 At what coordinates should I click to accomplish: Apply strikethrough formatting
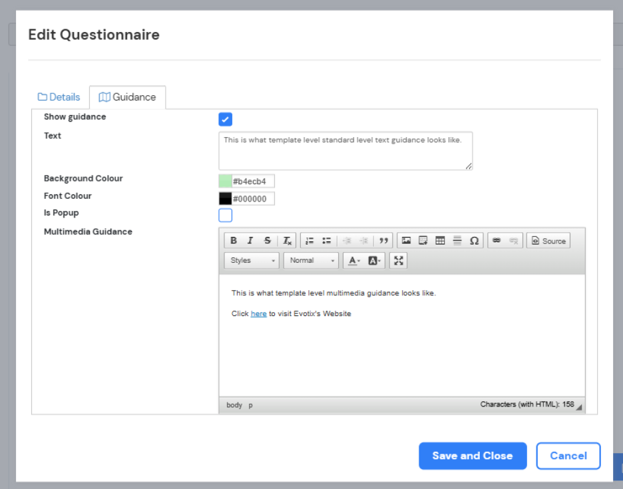click(x=268, y=240)
